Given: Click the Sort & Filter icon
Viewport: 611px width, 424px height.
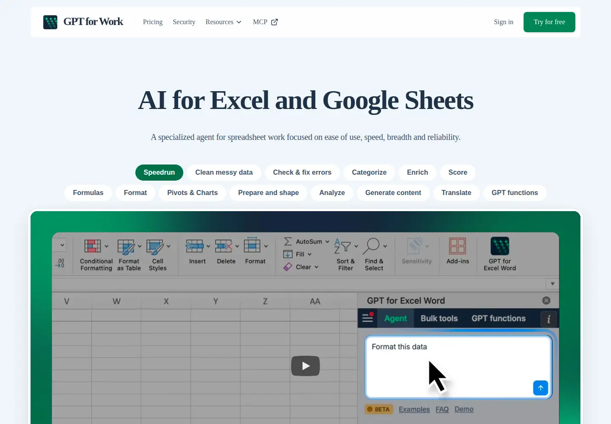Looking at the screenshot, I should (342, 246).
